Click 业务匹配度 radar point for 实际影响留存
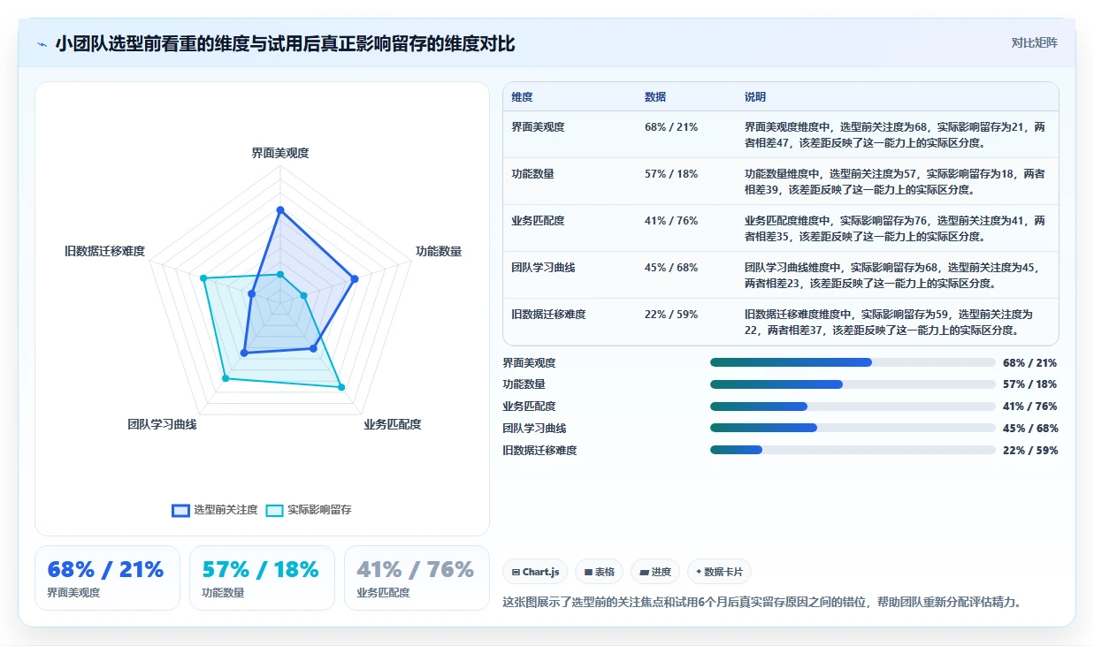Image resolution: width=1094 pixels, height=646 pixels. 341,387
